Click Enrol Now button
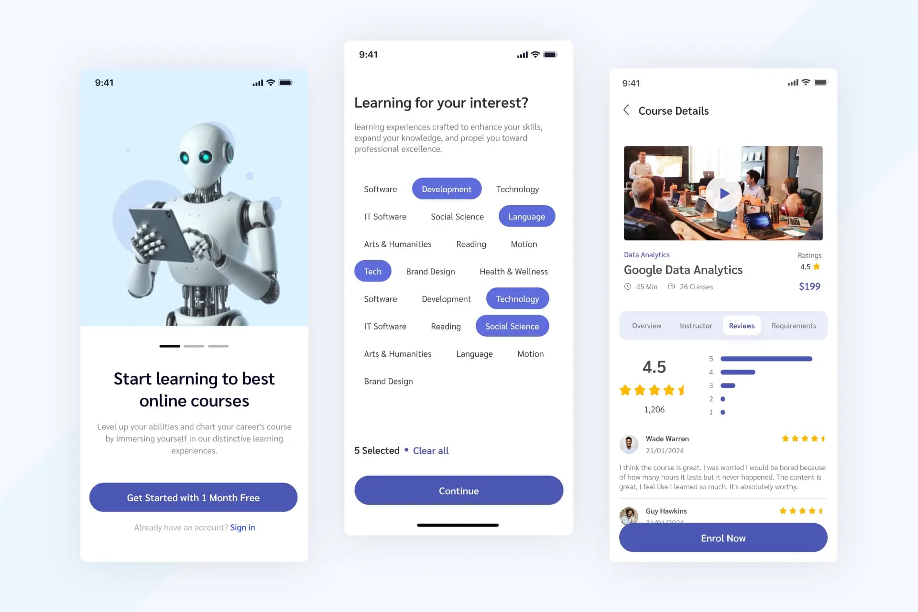The width and height of the screenshot is (918, 612). (x=722, y=537)
